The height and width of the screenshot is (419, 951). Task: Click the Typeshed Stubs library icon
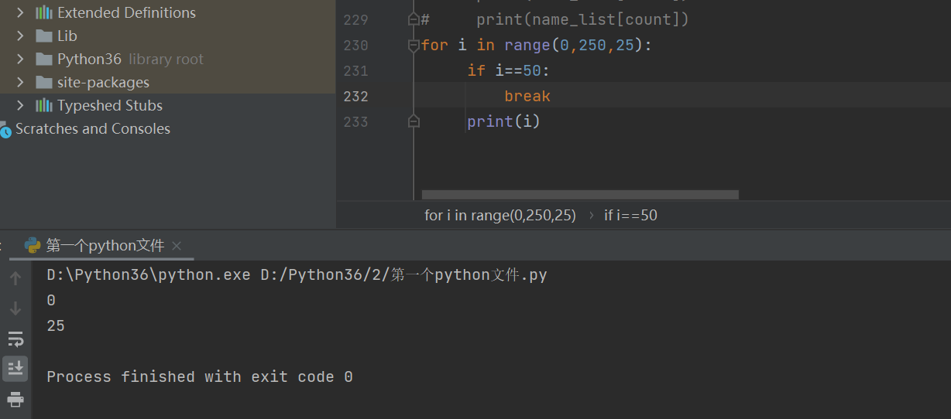(x=44, y=105)
